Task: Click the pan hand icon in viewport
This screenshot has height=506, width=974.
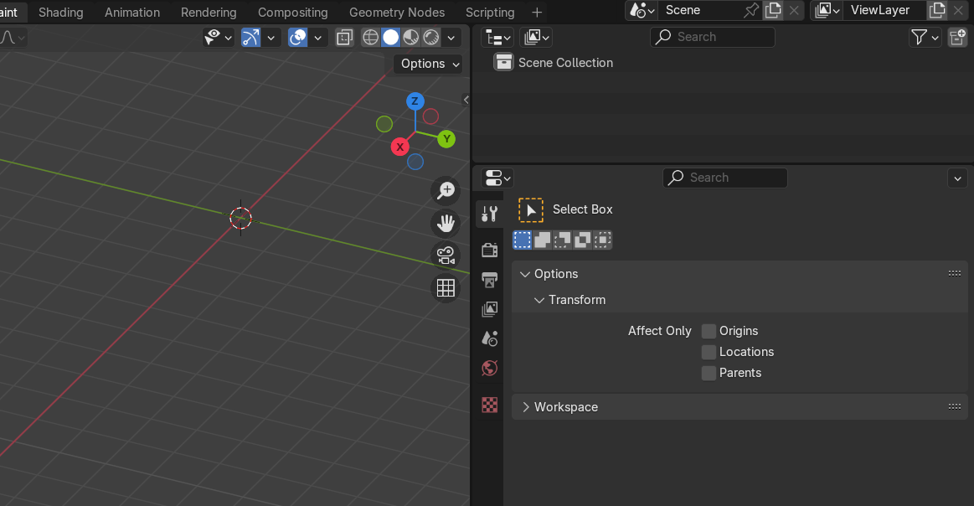Action: point(446,223)
